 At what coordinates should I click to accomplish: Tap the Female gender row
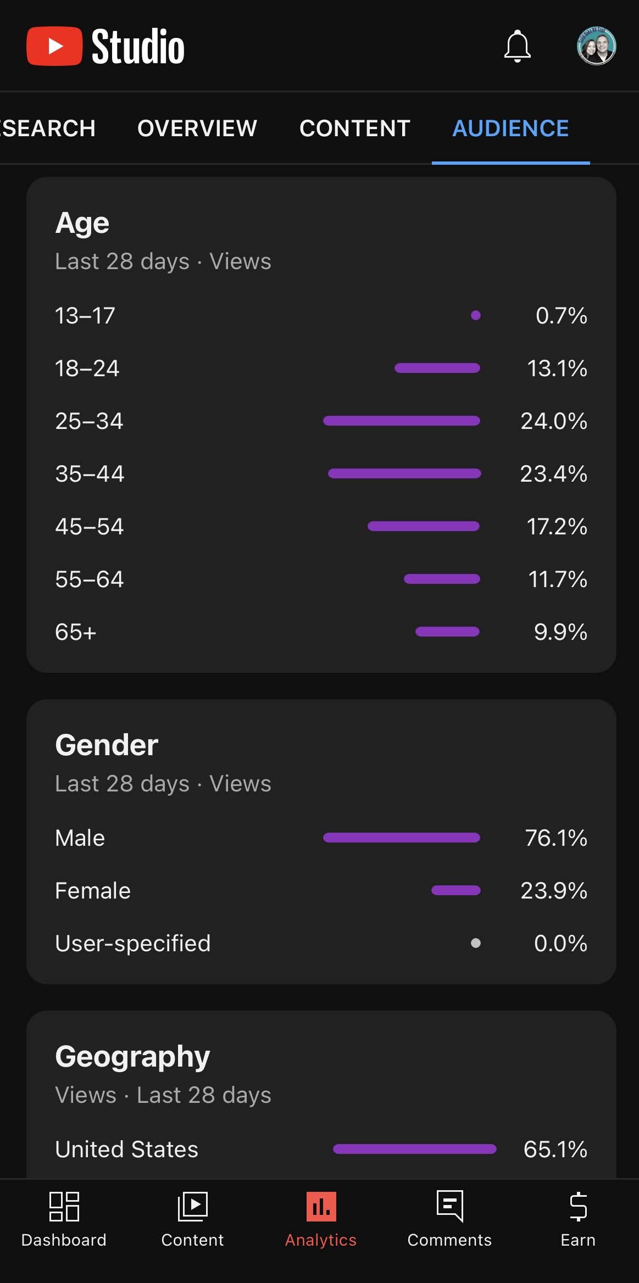321,890
